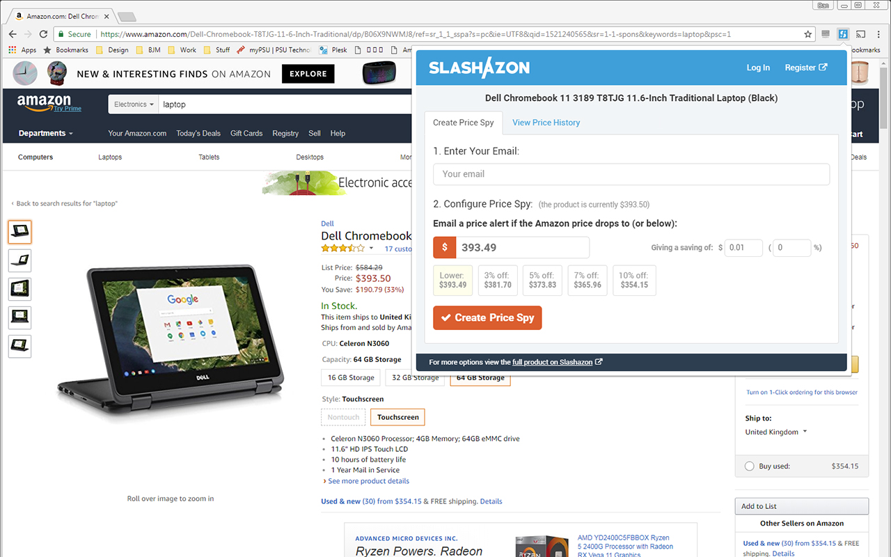The width and height of the screenshot is (891, 557).
Task: Click the Your email input field
Action: (x=631, y=174)
